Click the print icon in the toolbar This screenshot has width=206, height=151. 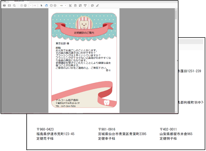(4, 6)
